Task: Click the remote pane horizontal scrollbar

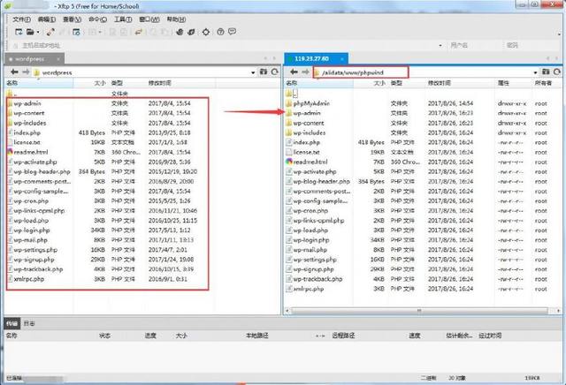Action: (x=416, y=312)
